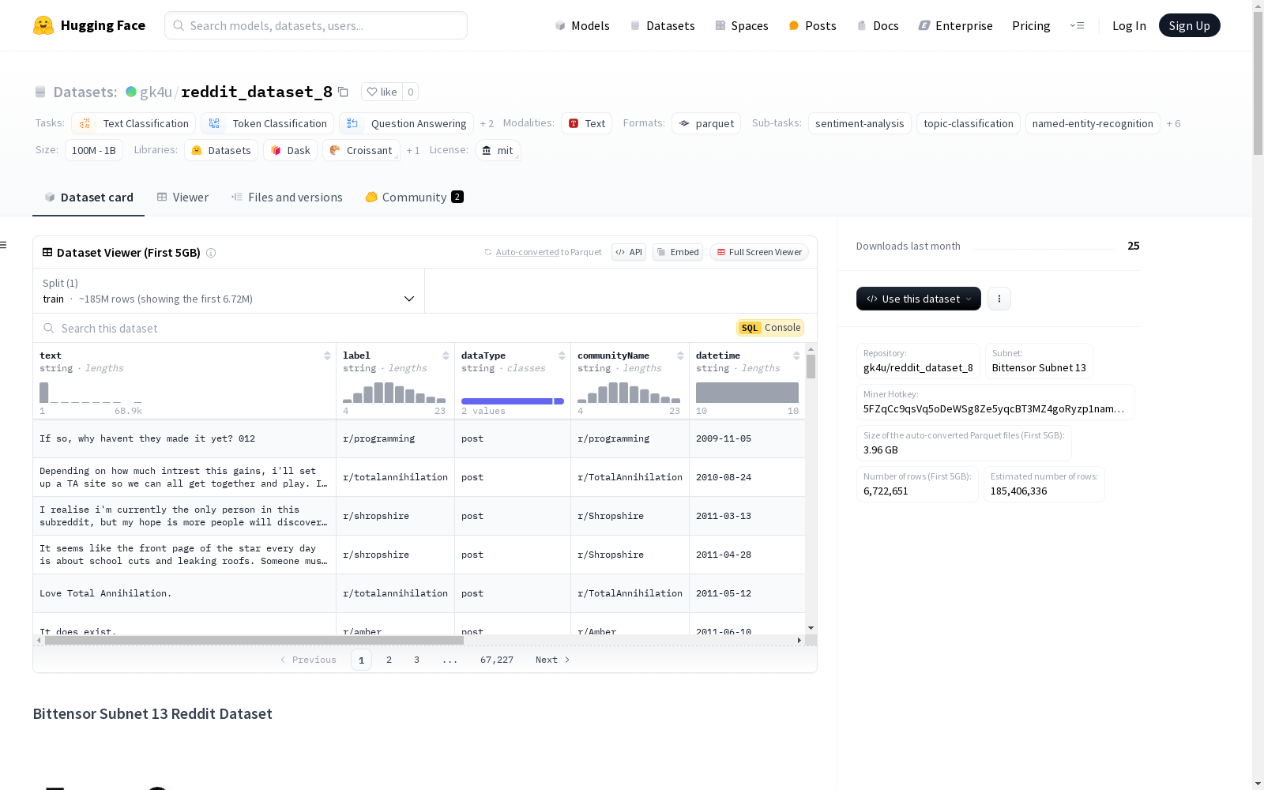This screenshot has width=1264, height=790.
Task: Select the topic-classification sub-task tag
Action: (969, 124)
